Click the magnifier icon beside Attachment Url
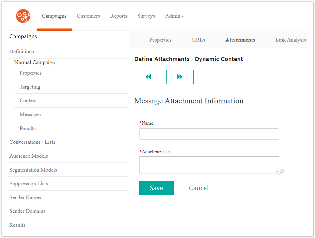 coord(281,172)
